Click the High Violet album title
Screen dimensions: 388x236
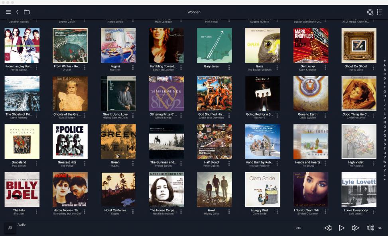[x=355, y=162]
